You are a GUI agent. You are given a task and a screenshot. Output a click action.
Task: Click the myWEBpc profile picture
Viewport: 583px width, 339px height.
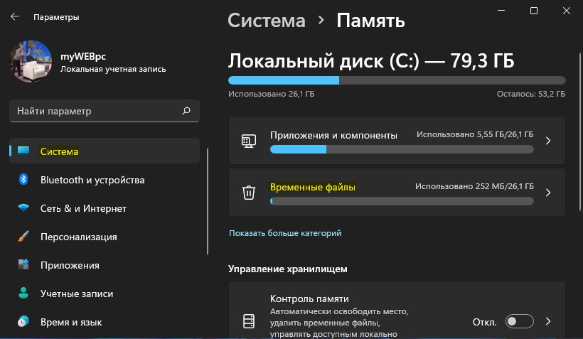[31, 61]
